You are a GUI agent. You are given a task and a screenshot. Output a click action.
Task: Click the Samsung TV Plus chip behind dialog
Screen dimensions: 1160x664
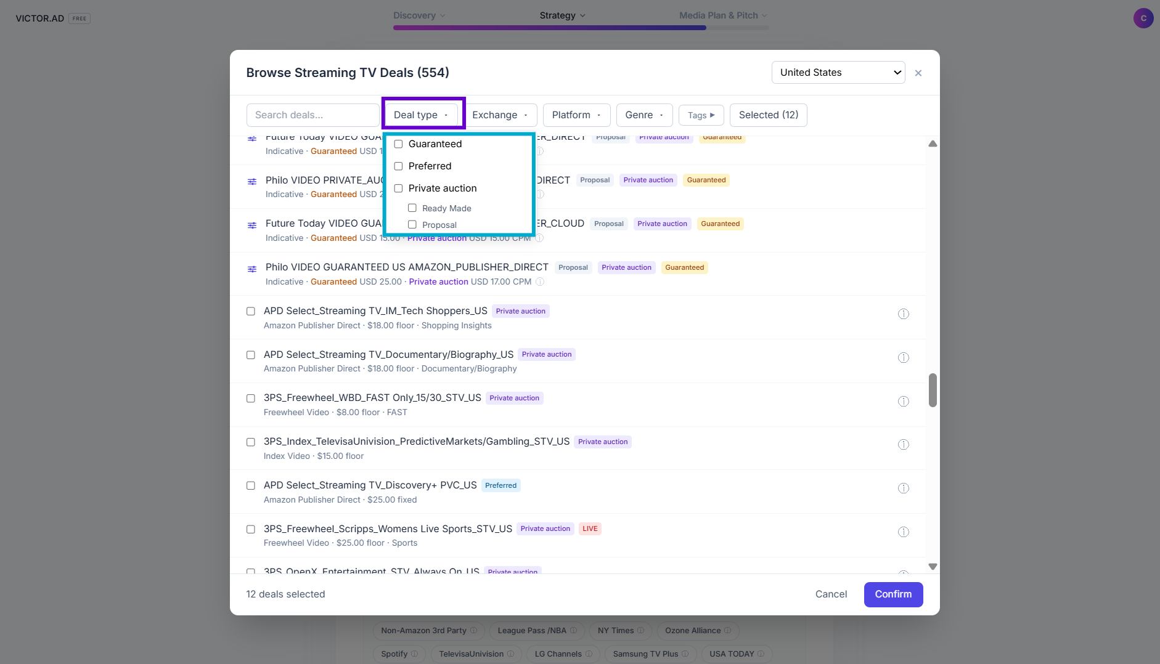(650, 654)
